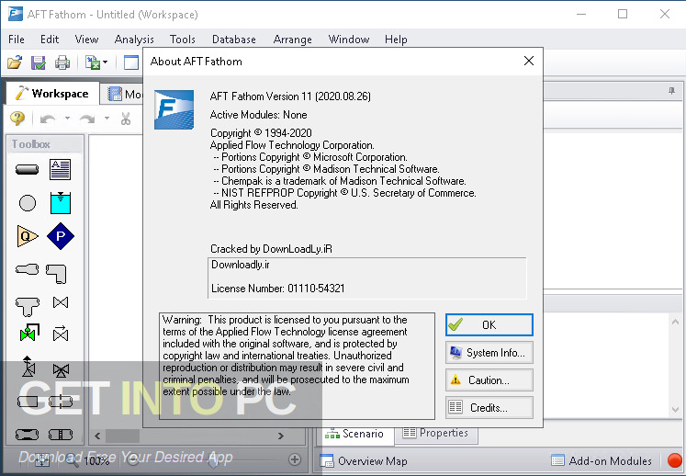Click the Overview Map button

[364, 461]
